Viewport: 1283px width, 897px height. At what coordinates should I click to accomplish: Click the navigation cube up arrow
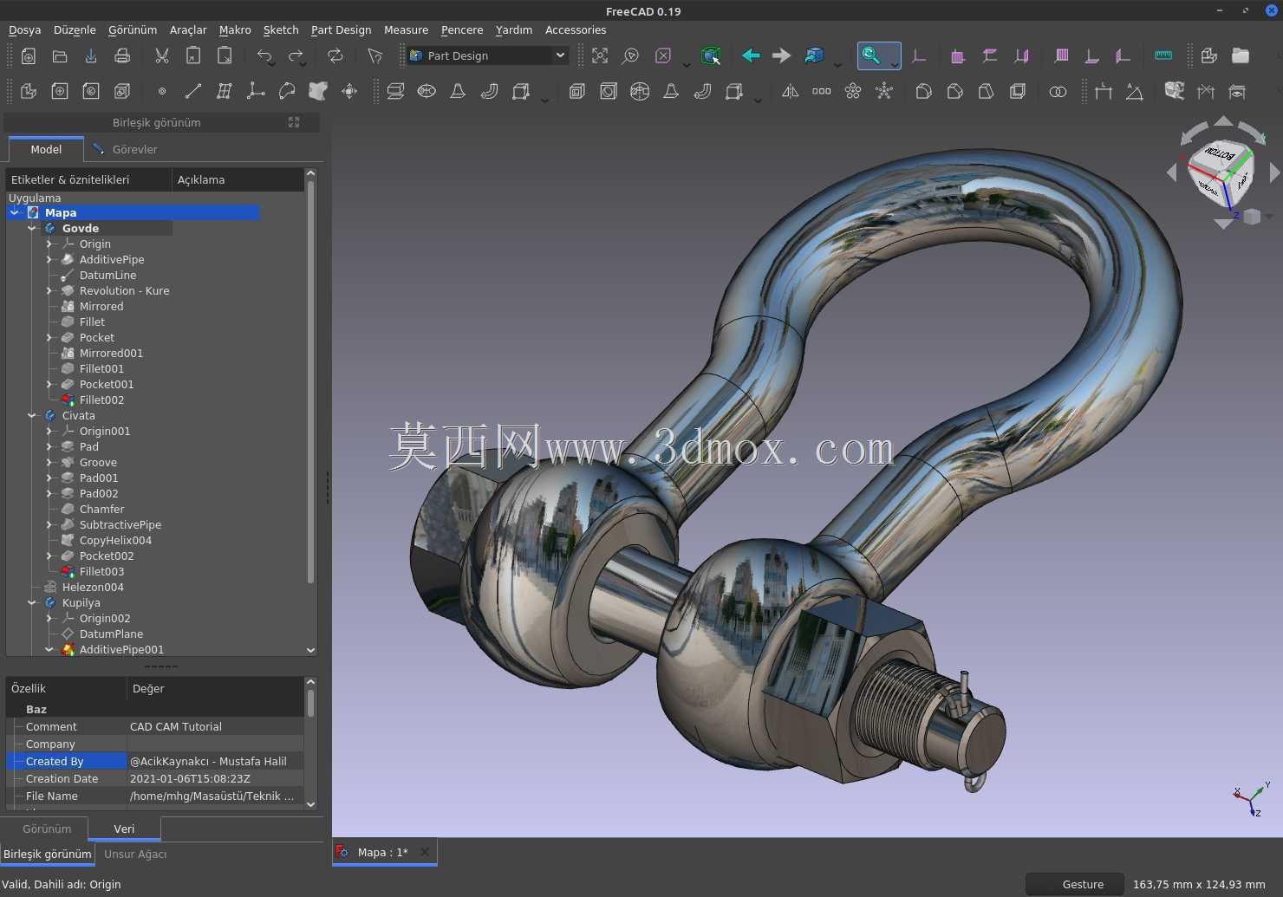1223,120
